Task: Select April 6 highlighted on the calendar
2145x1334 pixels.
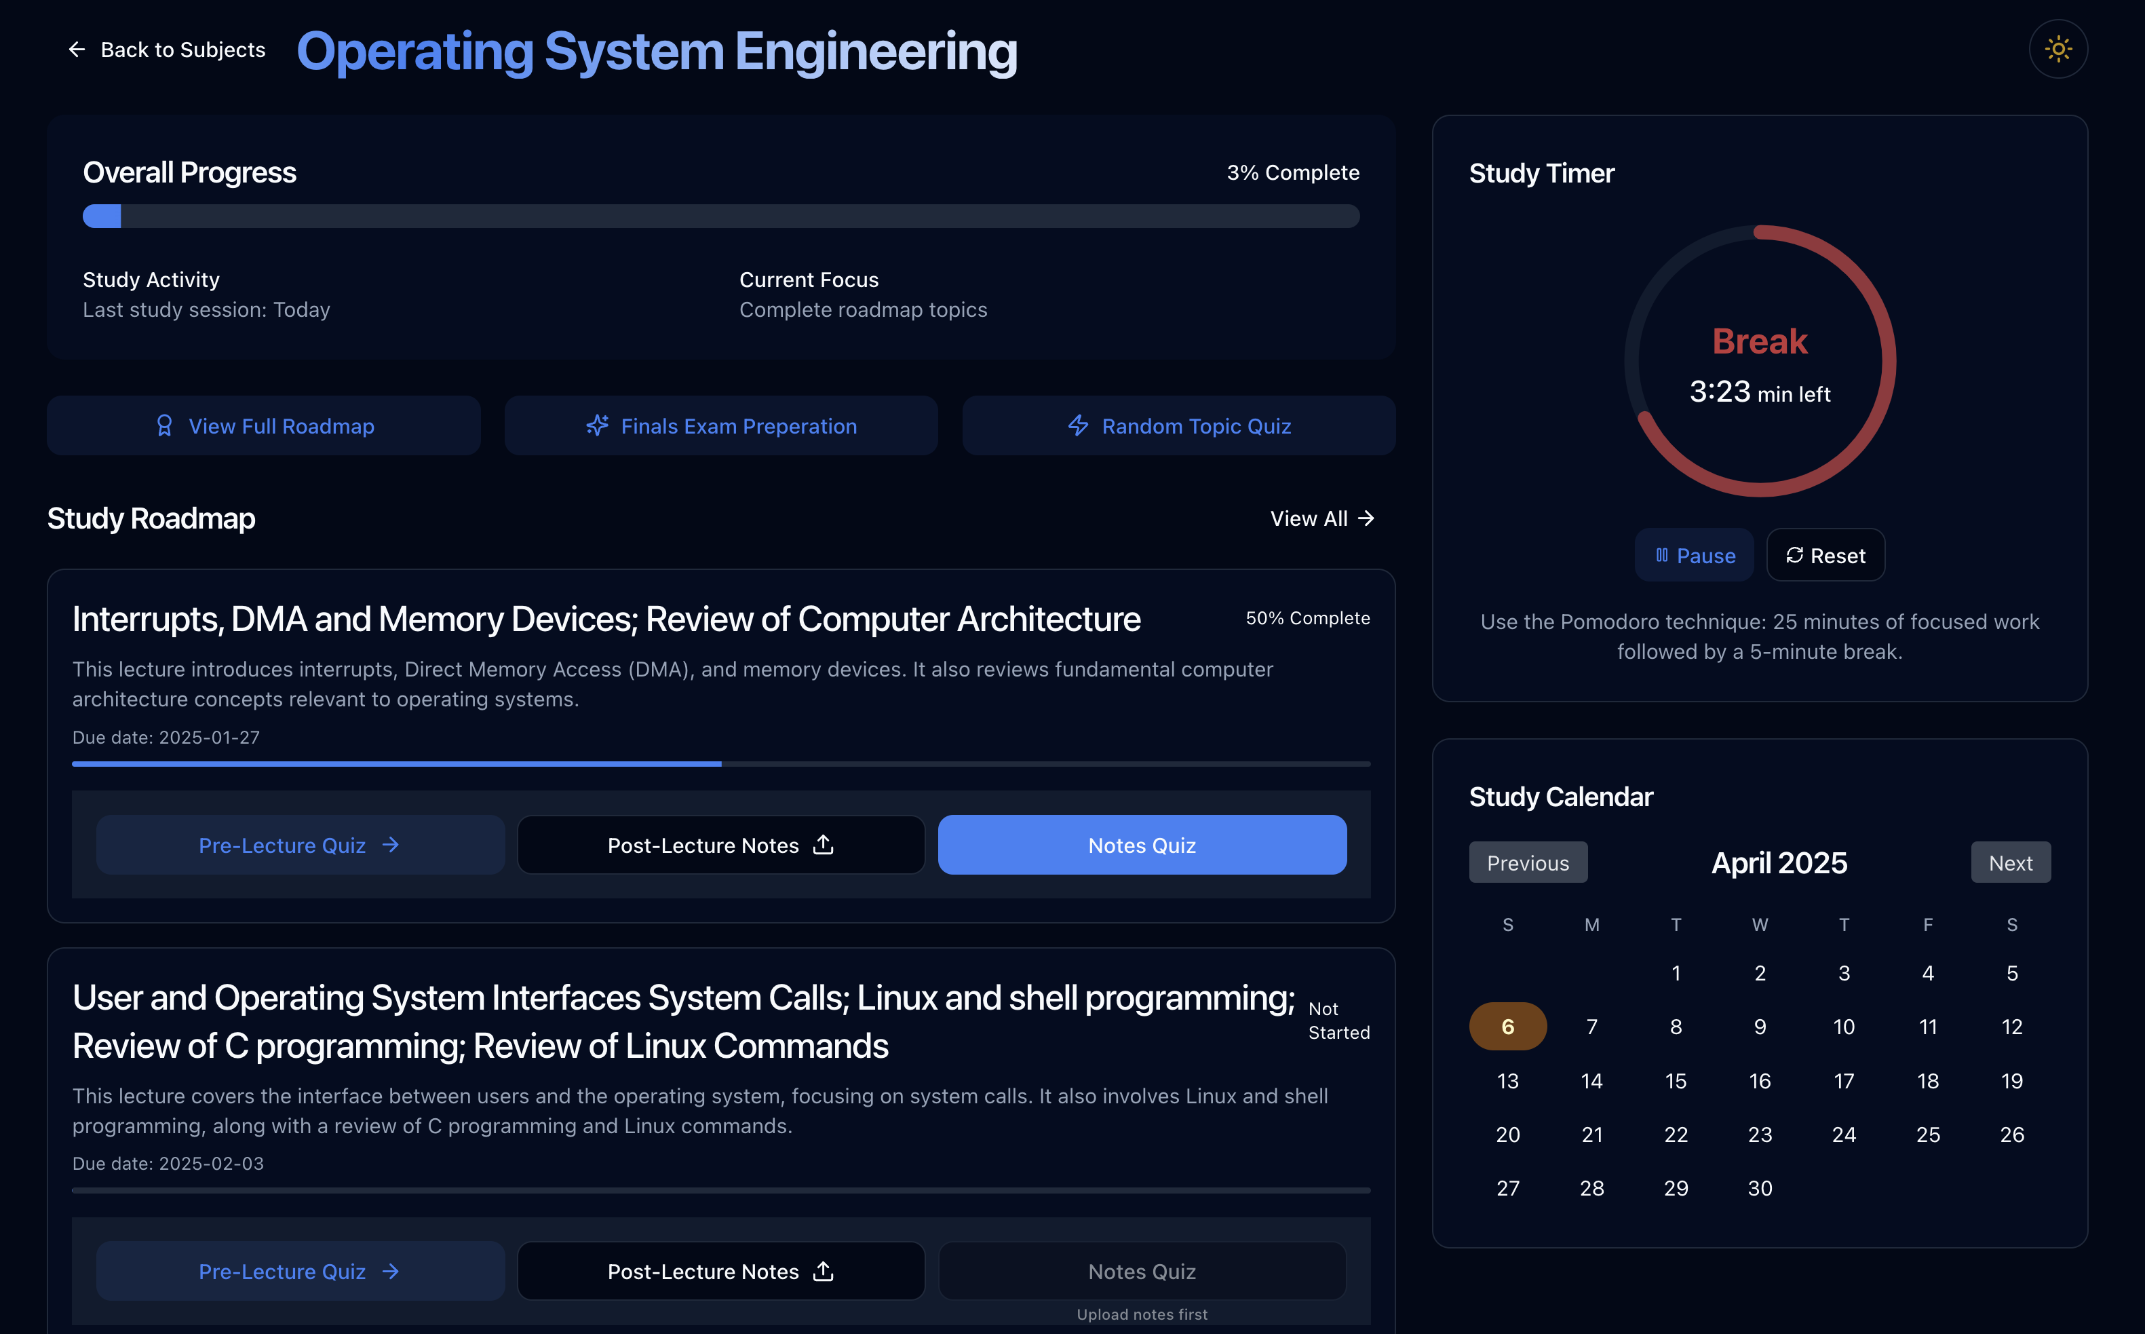Action: [1507, 1026]
